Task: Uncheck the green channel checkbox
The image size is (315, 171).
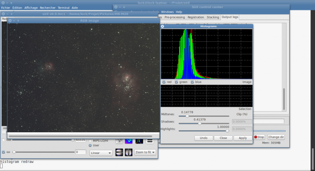Action: pyautogui.click(x=176, y=82)
